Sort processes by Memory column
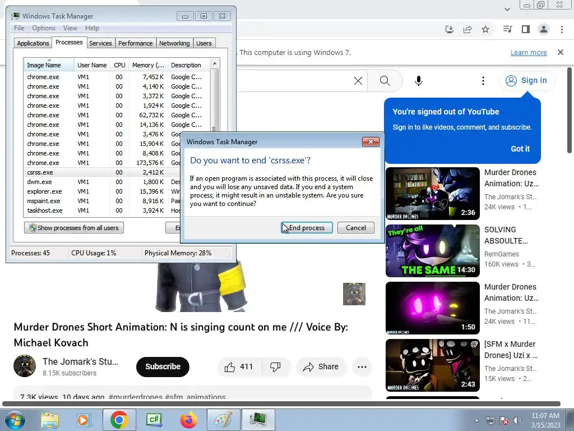Viewport: 574px width, 431px height. click(x=148, y=65)
